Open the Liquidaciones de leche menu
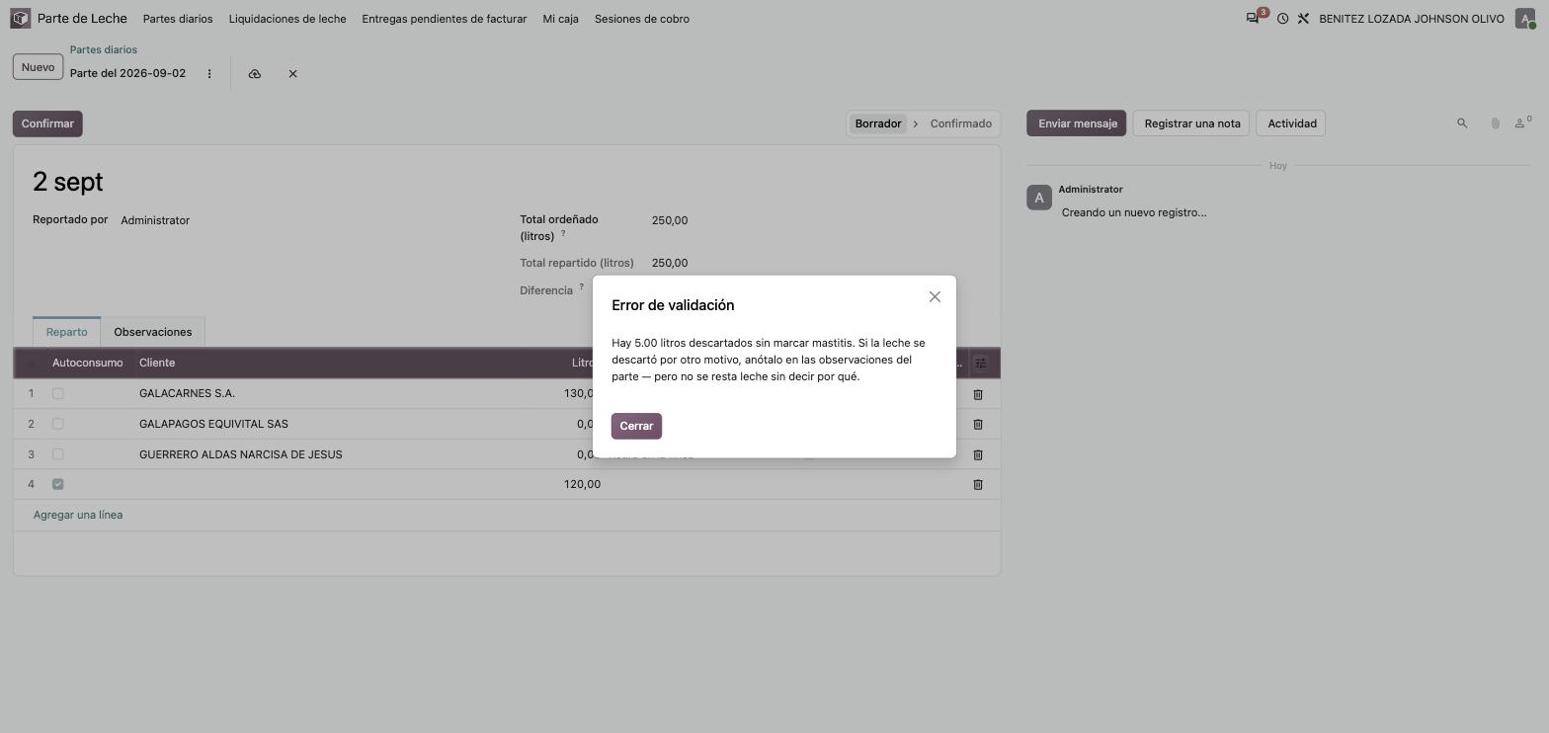Screen dimensions: 1549x733 click(x=287, y=19)
